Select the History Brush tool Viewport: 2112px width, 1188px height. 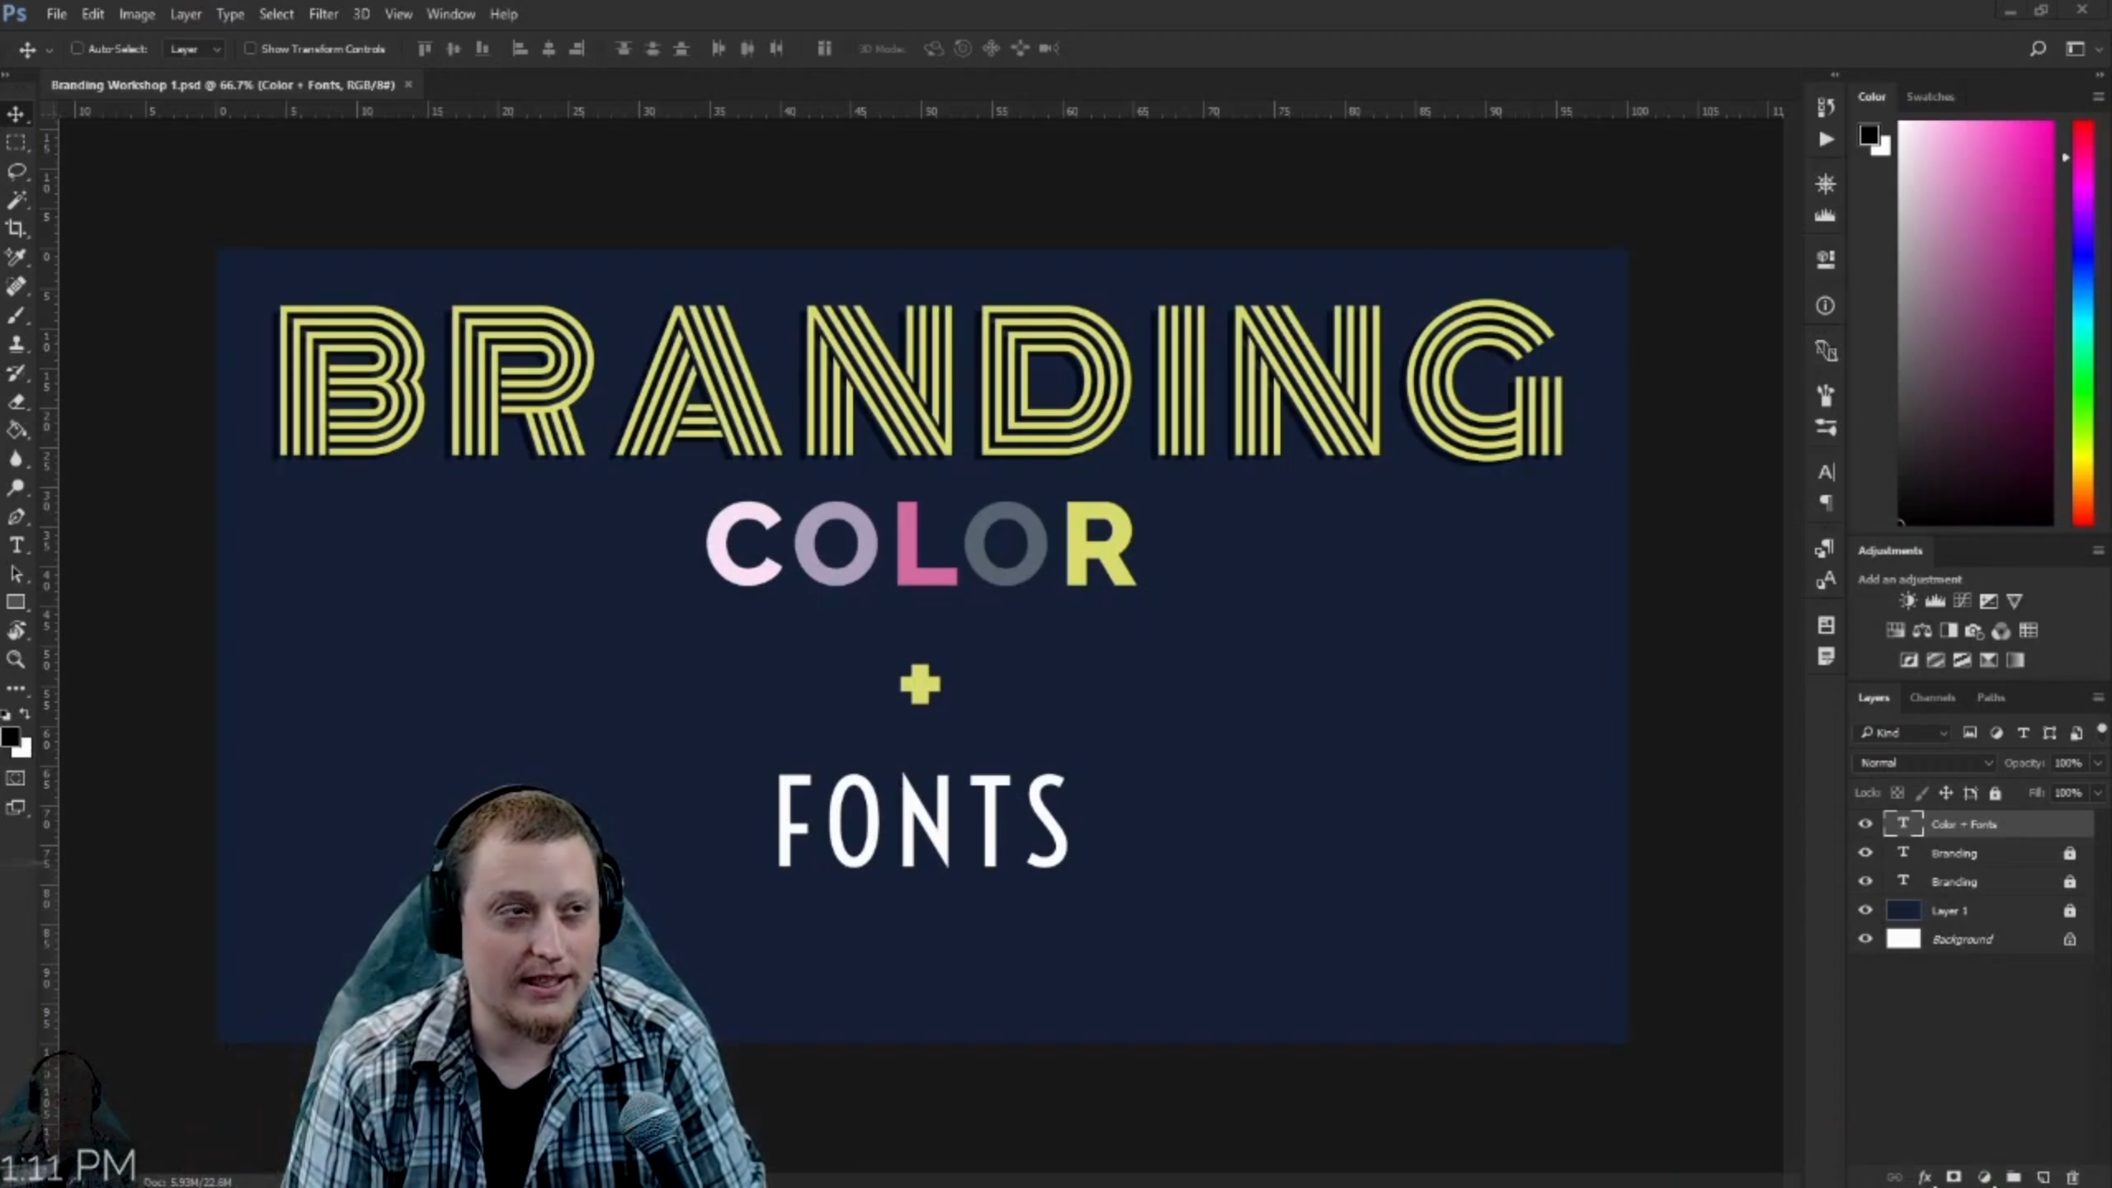click(x=16, y=373)
